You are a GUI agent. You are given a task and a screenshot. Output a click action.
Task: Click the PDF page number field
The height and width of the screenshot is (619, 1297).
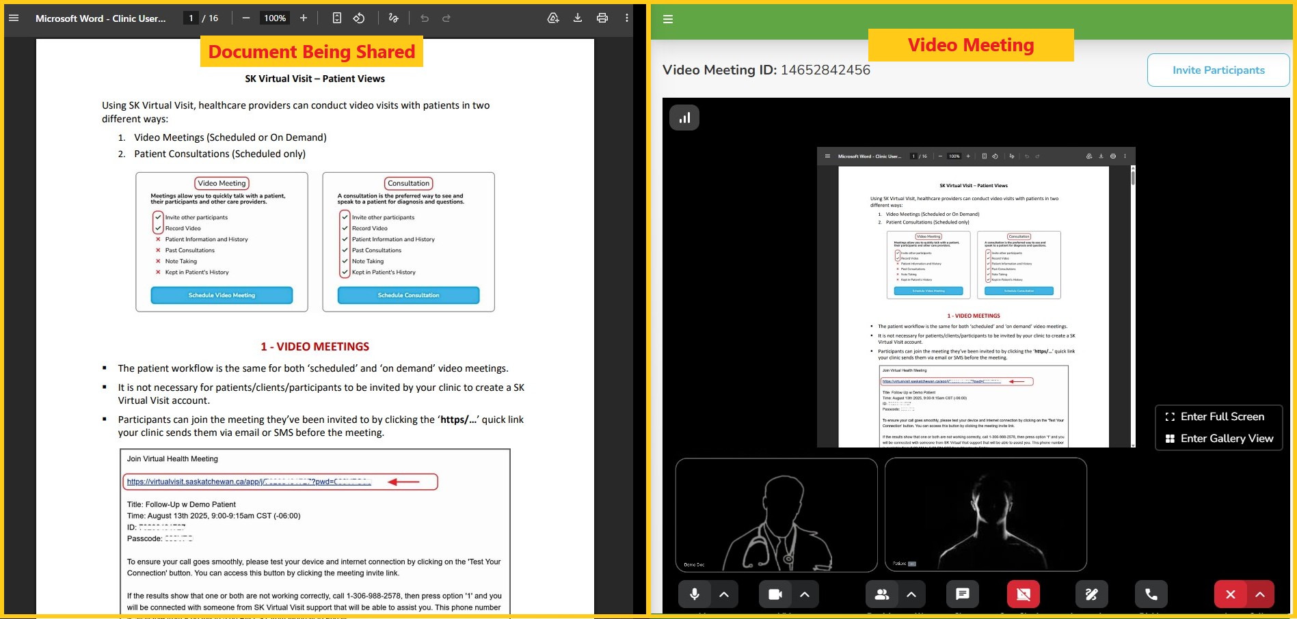(x=191, y=18)
